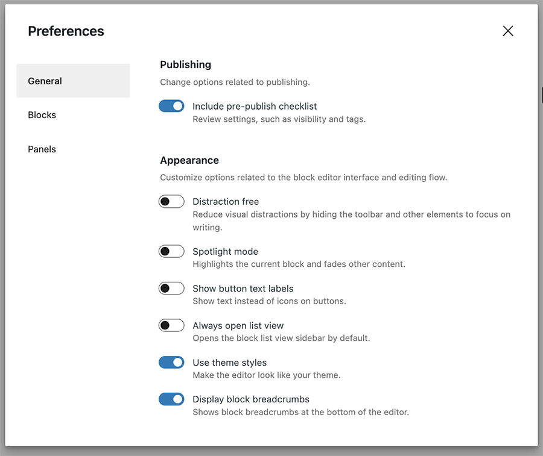Turn on Spotlight mode
The height and width of the screenshot is (456, 543).
click(x=171, y=251)
